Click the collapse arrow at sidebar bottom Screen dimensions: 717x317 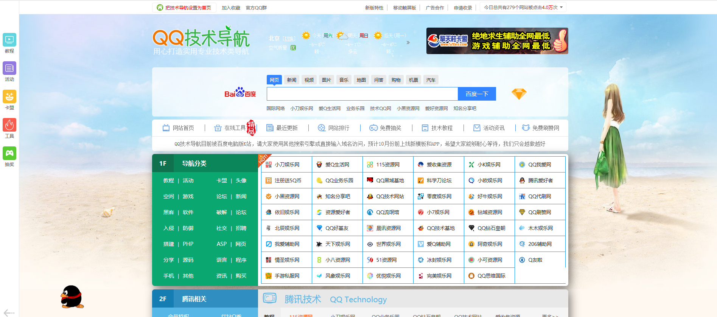[x=9, y=313]
